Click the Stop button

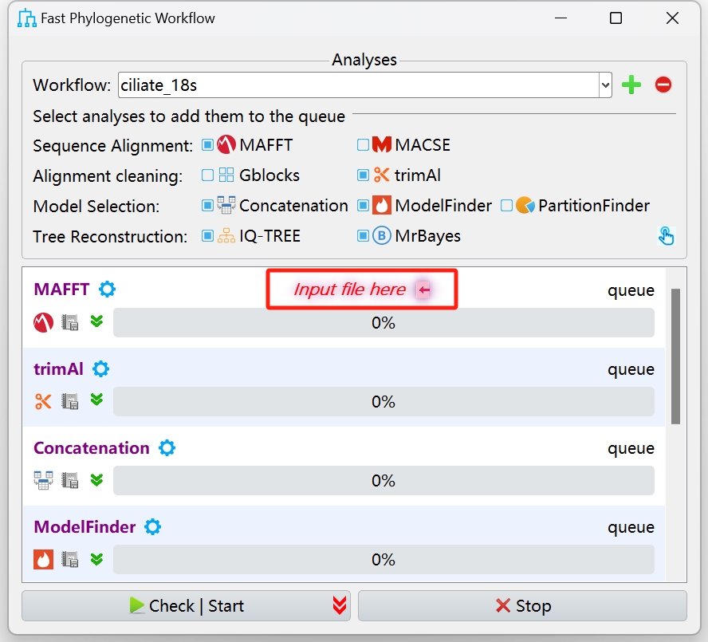(x=522, y=606)
